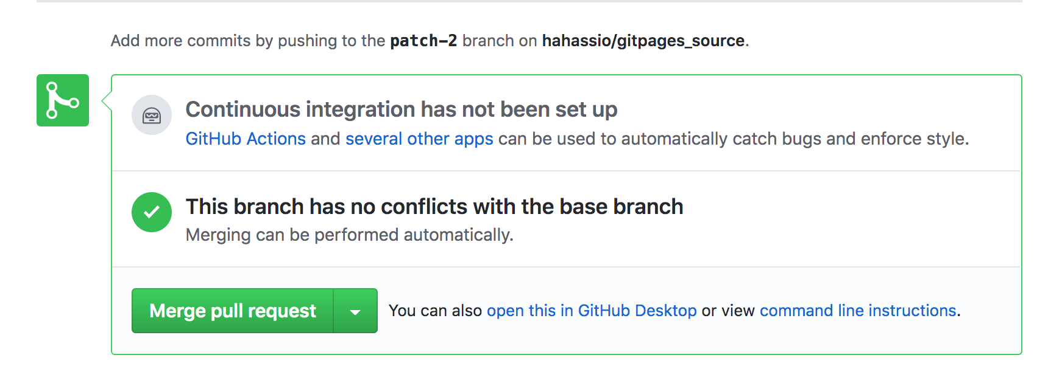Open this in GitHub Desktop link
The height and width of the screenshot is (366, 1037).
pyautogui.click(x=592, y=311)
